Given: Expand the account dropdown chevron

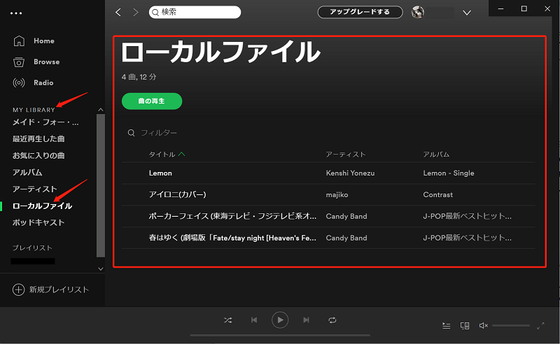Looking at the screenshot, I should click(467, 13).
